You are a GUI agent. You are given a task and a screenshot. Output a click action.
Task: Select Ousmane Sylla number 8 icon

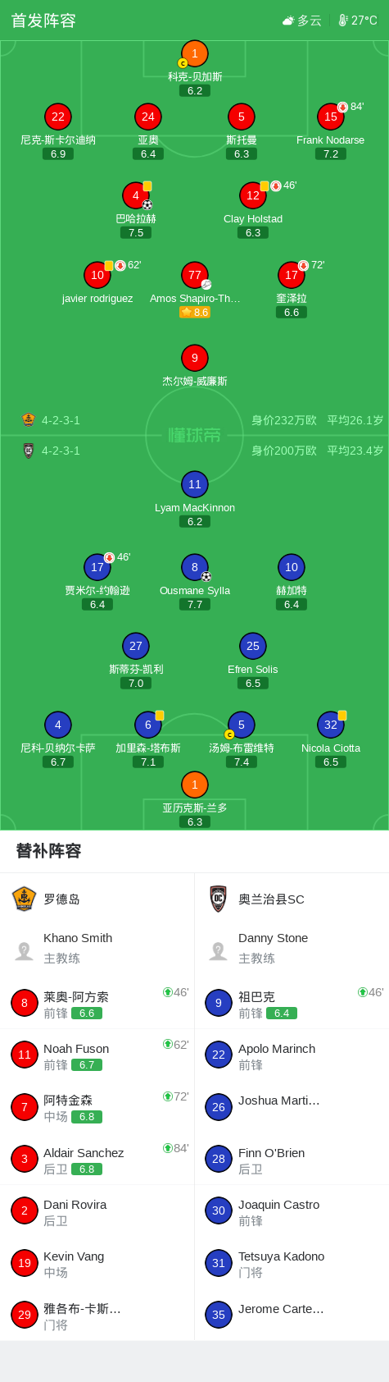tap(195, 567)
